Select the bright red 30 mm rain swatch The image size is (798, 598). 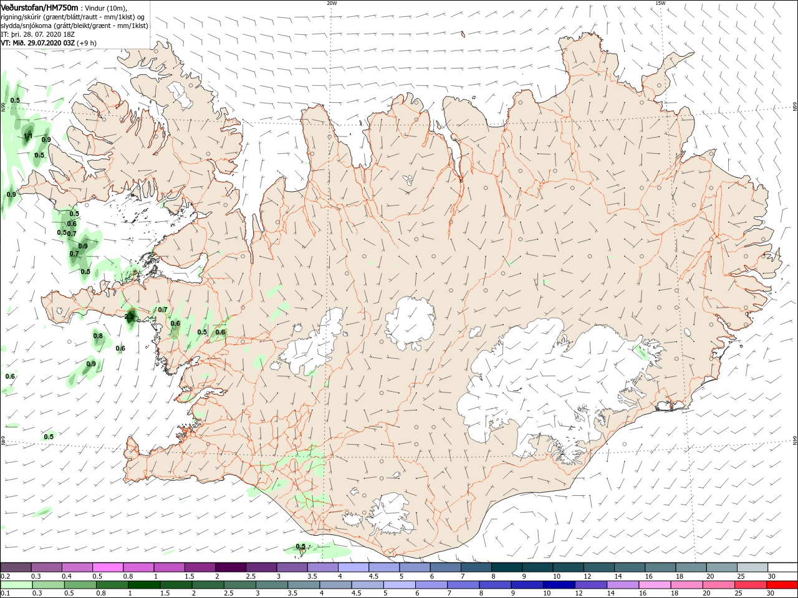point(781,585)
